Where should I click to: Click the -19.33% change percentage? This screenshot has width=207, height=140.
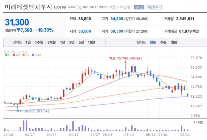(x=44, y=30)
